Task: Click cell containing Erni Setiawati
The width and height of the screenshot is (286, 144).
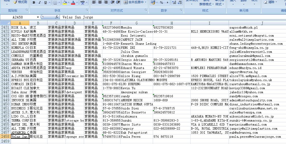Action: click(x=137, y=36)
